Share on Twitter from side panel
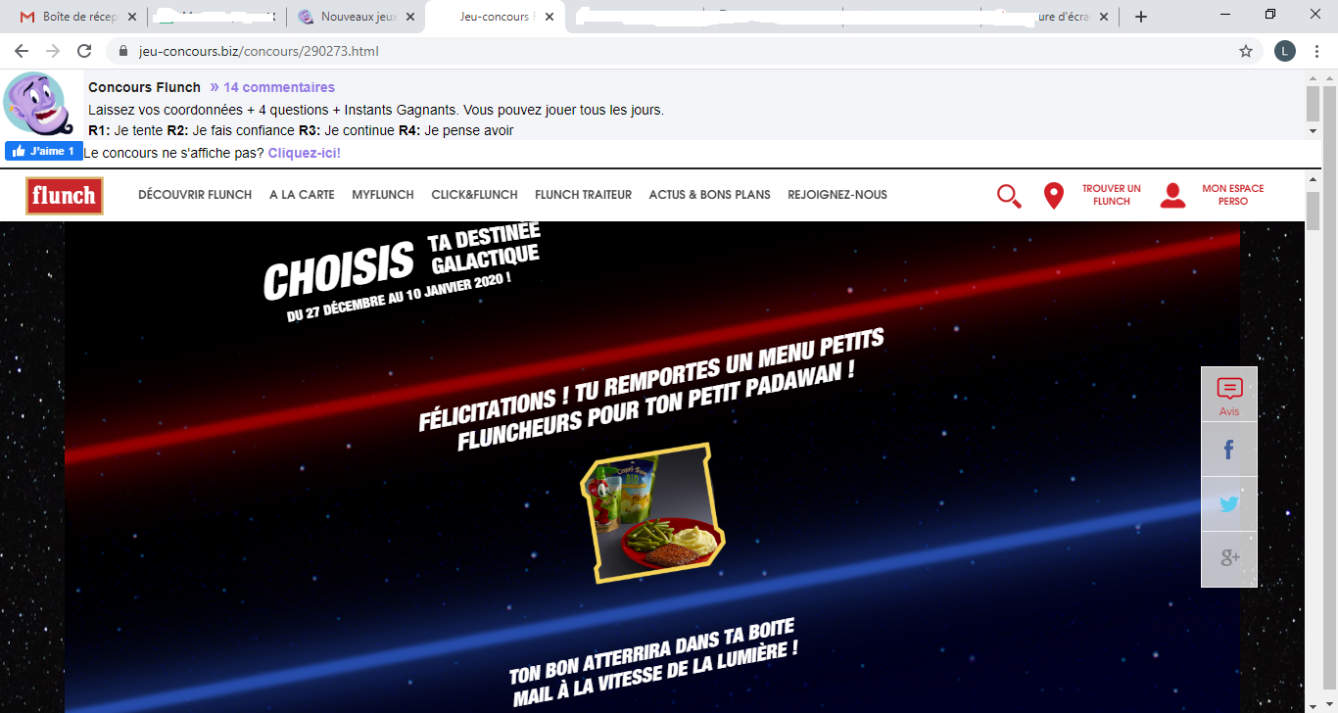 (x=1229, y=504)
